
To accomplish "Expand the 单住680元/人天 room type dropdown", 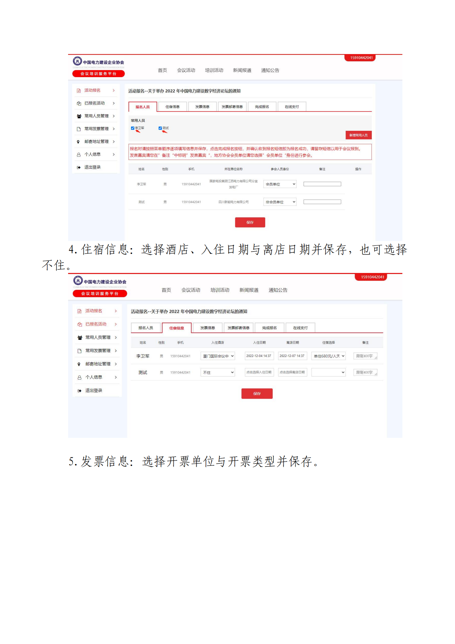I will coord(328,356).
